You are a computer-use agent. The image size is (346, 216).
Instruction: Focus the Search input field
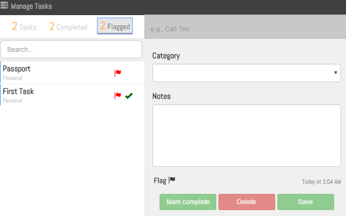point(71,49)
